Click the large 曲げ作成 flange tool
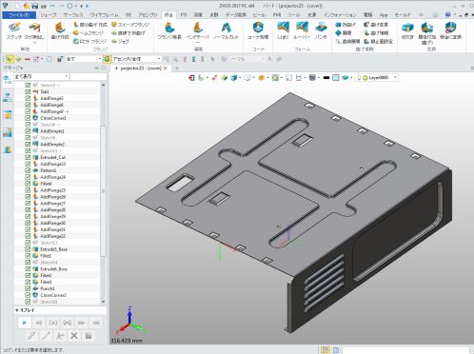Screen dimensions: 474x354 coord(60,30)
